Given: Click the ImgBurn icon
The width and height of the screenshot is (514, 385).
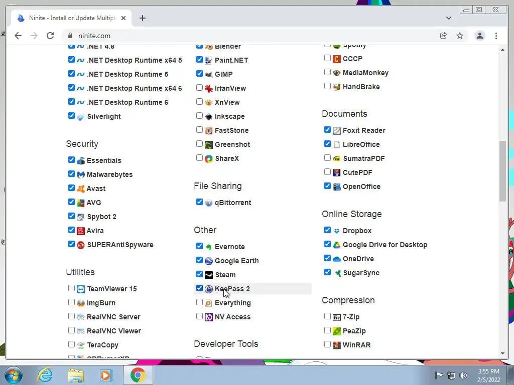Looking at the screenshot, I should pos(81,303).
